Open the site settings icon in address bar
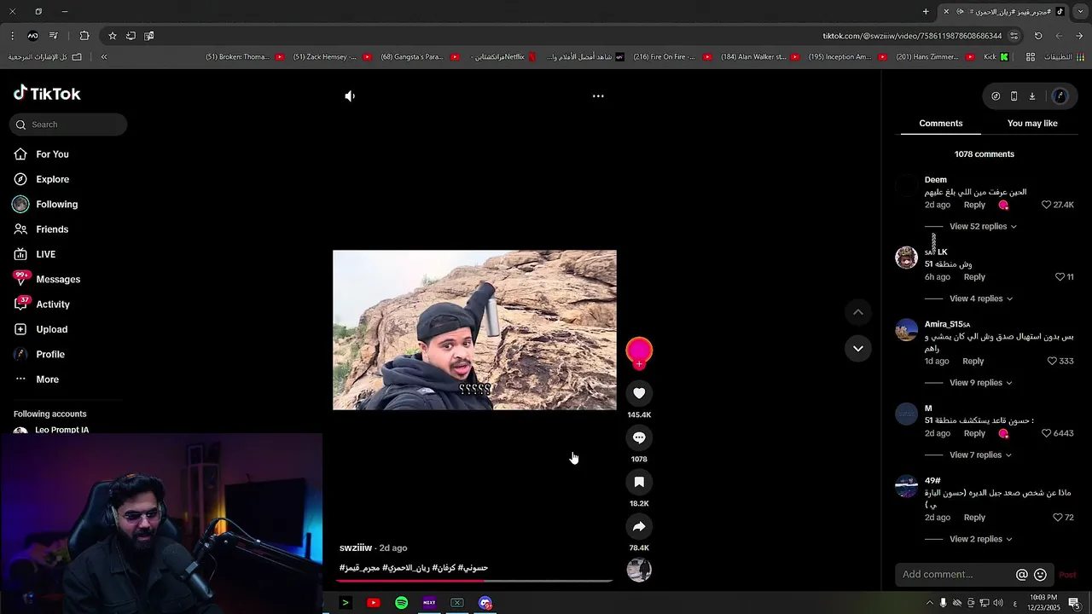 [x=1014, y=36]
